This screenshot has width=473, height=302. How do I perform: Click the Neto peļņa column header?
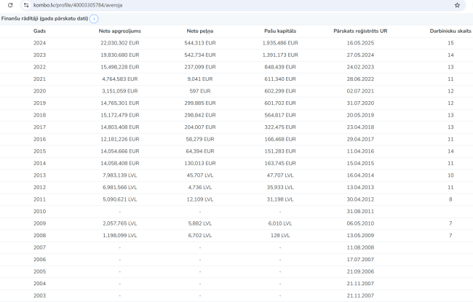[x=199, y=31]
